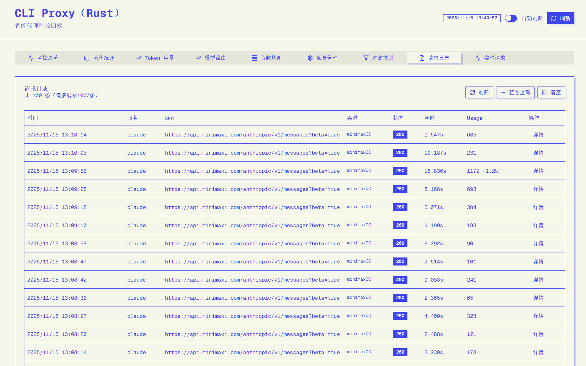Click the 200 status badge at 13:09:28

(x=400, y=189)
